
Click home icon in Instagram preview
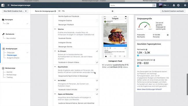tap(106, 56)
